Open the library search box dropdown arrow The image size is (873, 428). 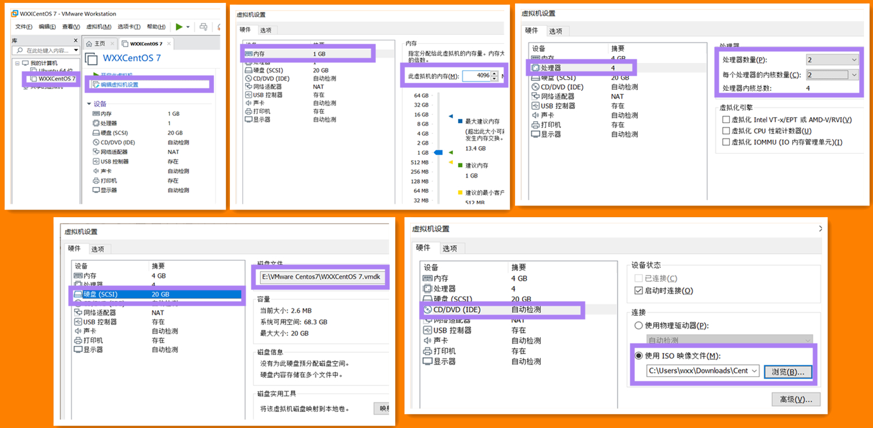76,51
